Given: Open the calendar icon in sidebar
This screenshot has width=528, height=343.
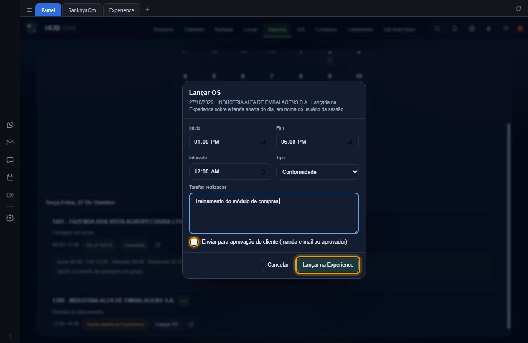Looking at the screenshot, I should [x=10, y=178].
